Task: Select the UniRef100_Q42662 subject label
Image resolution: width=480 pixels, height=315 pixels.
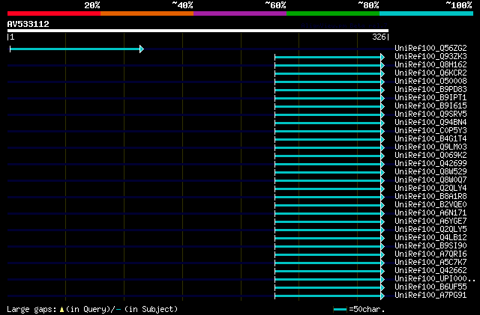Action: 430,271
